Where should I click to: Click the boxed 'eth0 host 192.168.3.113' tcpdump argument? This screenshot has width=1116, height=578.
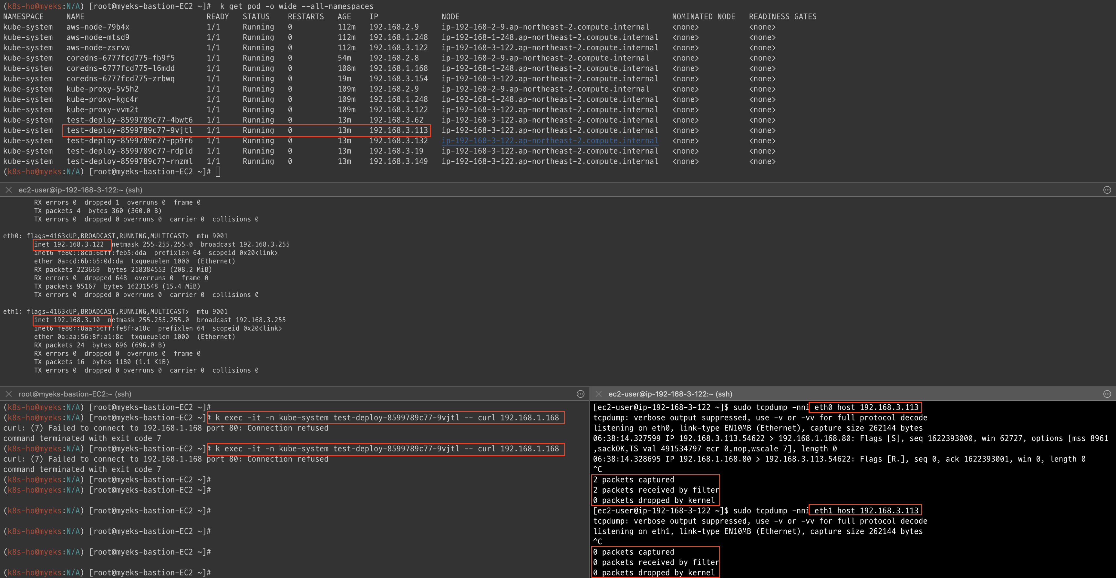(866, 407)
